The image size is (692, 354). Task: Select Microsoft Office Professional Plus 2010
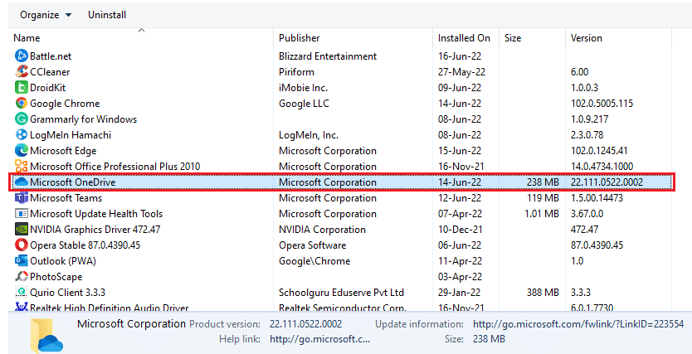click(x=115, y=167)
